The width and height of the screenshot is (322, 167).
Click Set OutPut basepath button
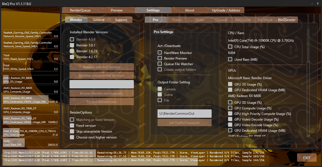pyautogui.click(x=184, y=123)
